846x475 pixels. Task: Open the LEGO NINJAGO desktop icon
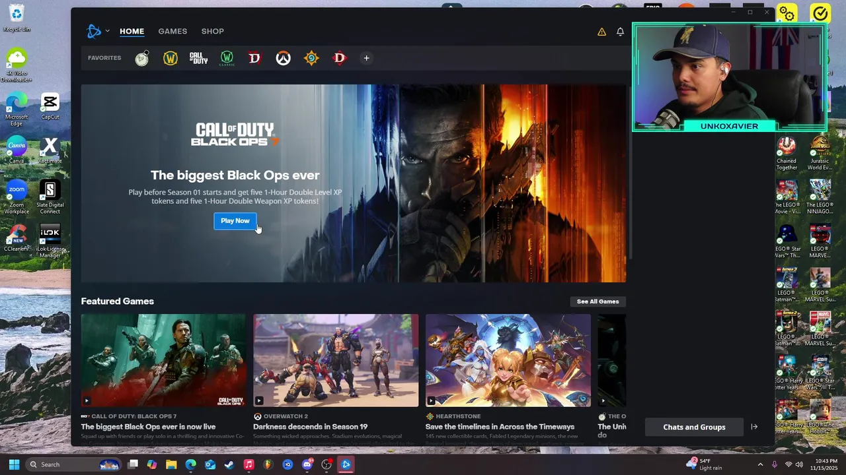coord(820,197)
